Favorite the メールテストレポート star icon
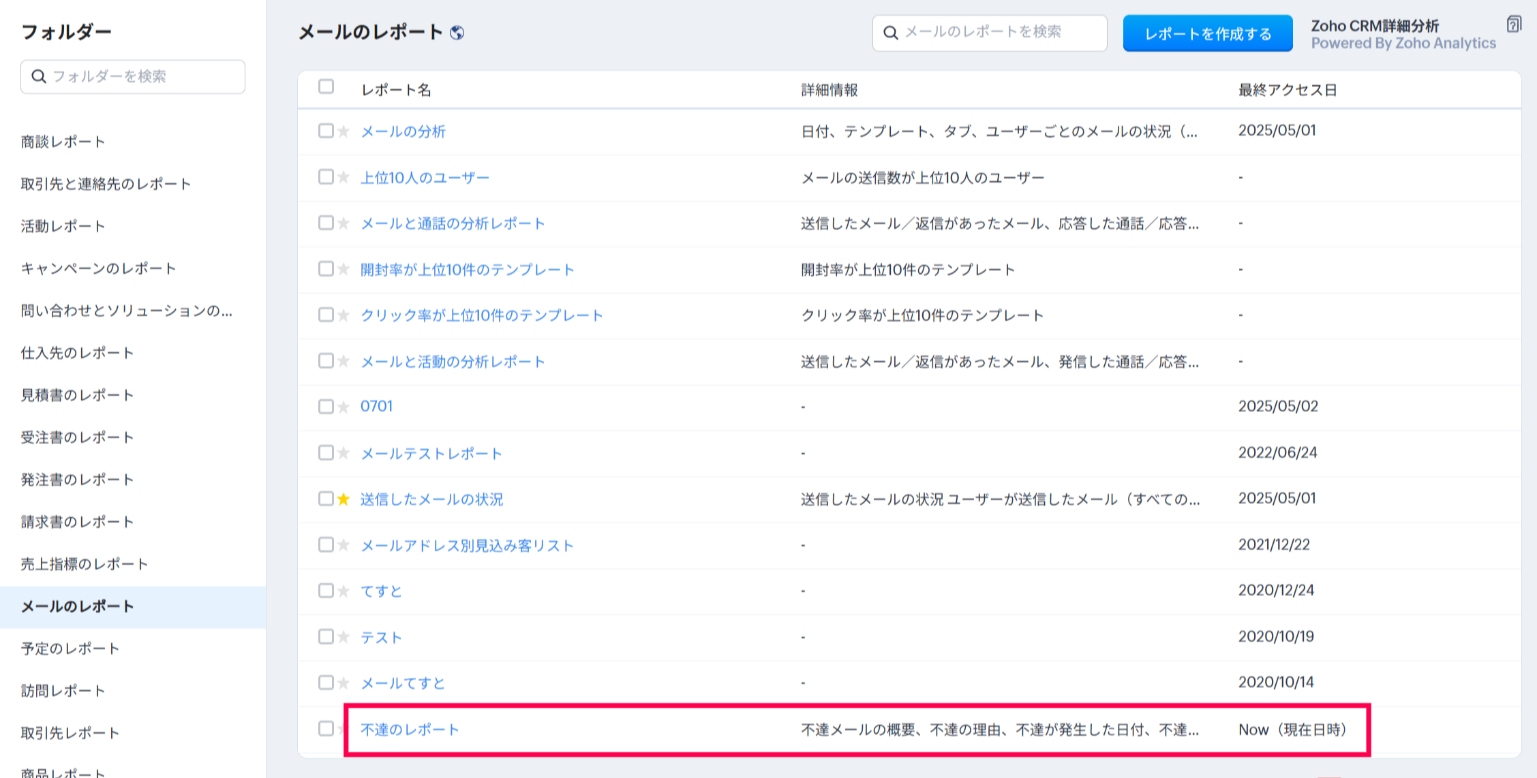This screenshot has height=778, width=1537. pos(344,453)
